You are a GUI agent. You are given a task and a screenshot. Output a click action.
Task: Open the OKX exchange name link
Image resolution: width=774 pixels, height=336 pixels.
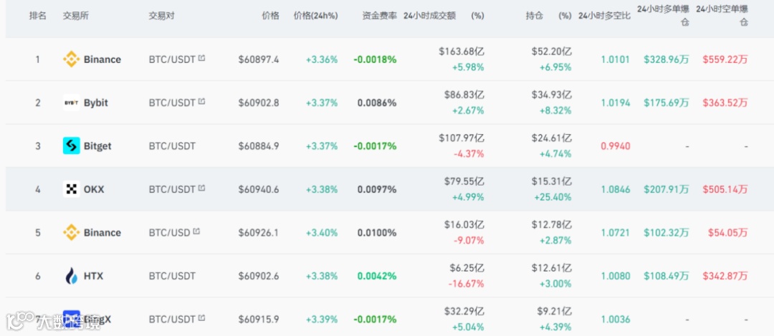point(94,189)
